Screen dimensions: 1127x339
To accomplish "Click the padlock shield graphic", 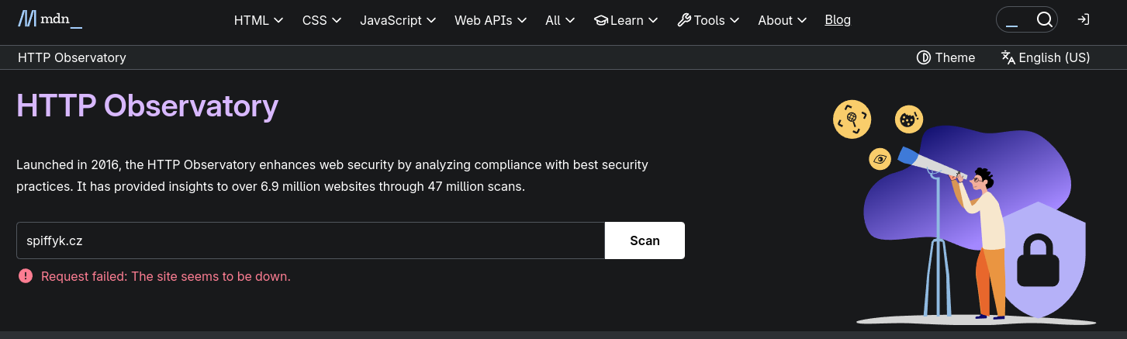I will click(x=1037, y=261).
